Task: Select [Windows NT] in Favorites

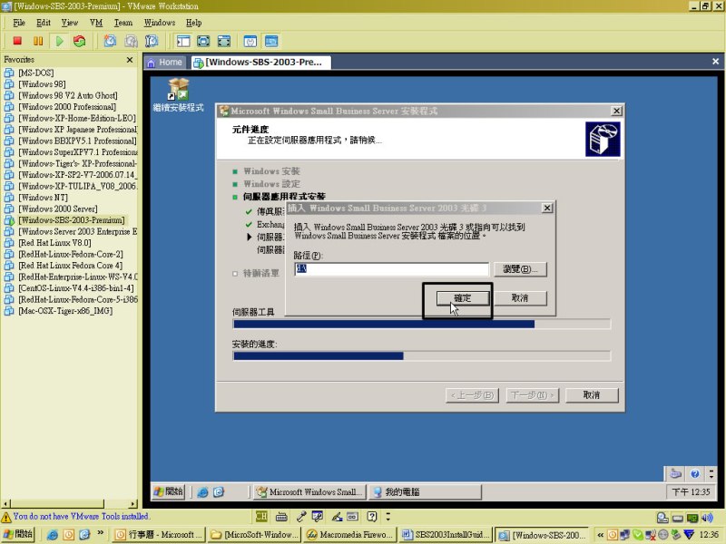Action: [x=43, y=198]
